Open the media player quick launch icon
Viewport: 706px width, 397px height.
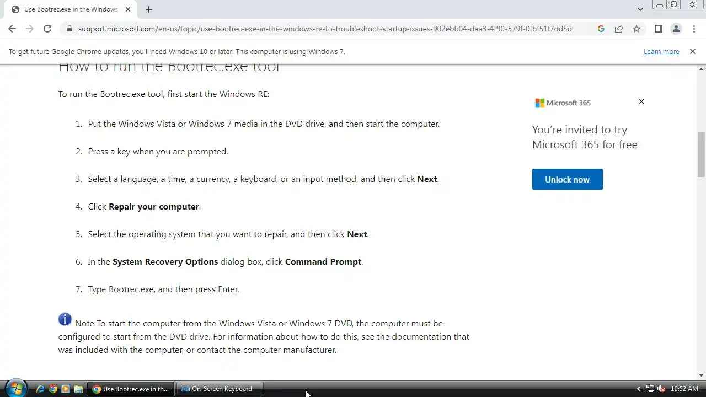coord(66,389)
